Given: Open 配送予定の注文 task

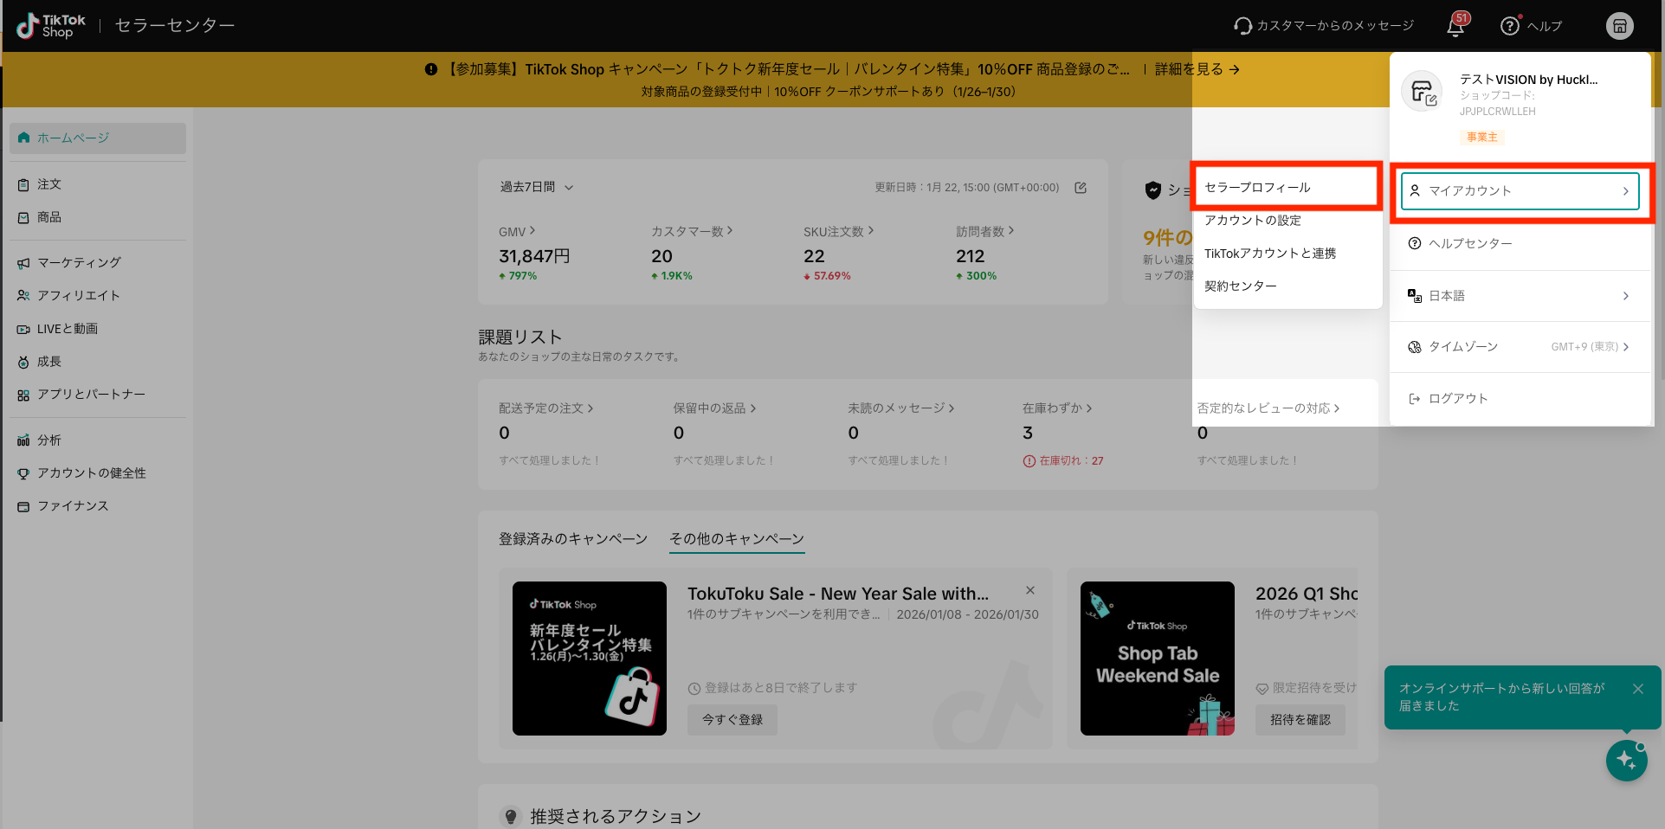Looking at the screenshot, I should point(545,408).
